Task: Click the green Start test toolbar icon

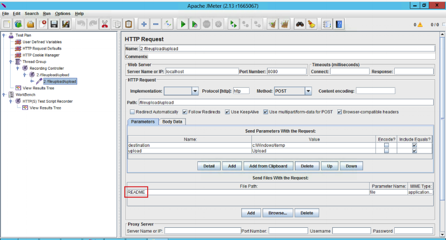Action: coord(182,24)
